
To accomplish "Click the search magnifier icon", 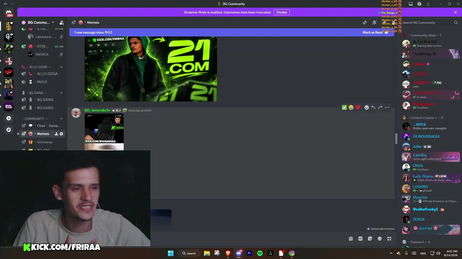I will 456,22.
